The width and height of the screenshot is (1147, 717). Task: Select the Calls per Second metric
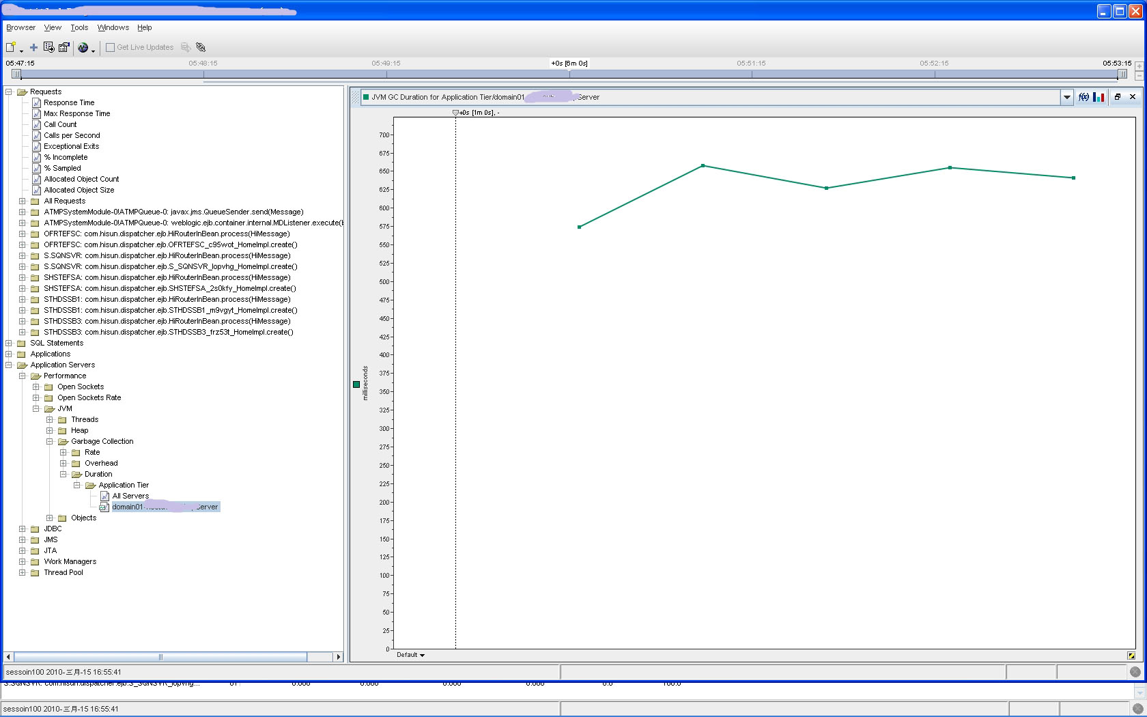(x=72, y=135)
